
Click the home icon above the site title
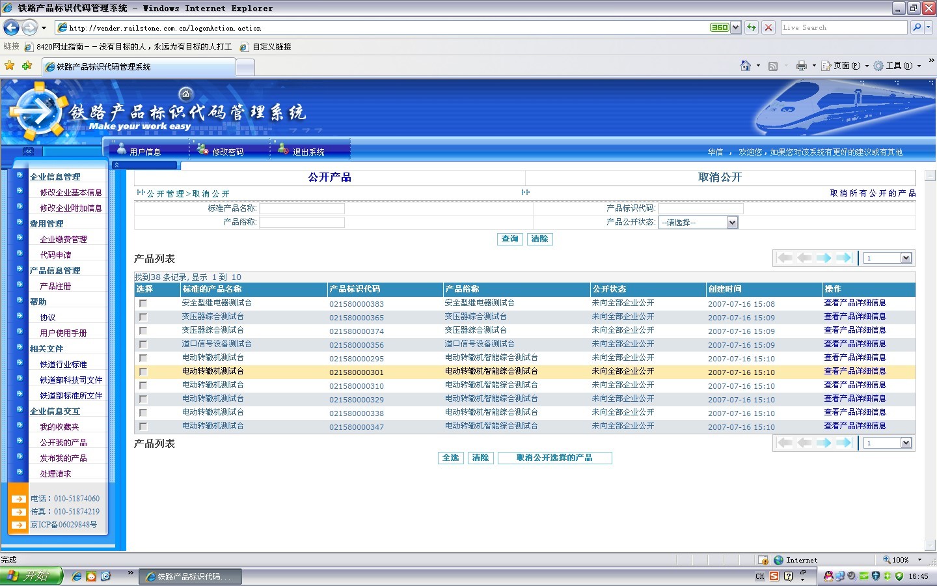click(185, 94)
